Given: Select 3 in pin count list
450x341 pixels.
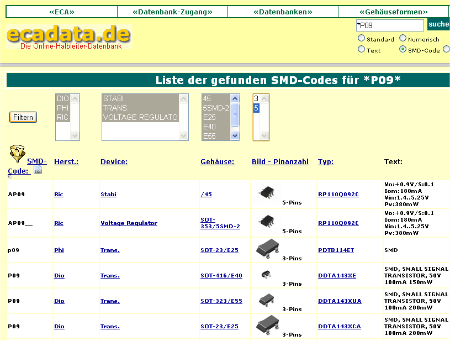Looking at the screenshot, I should (x=256, y=98).
